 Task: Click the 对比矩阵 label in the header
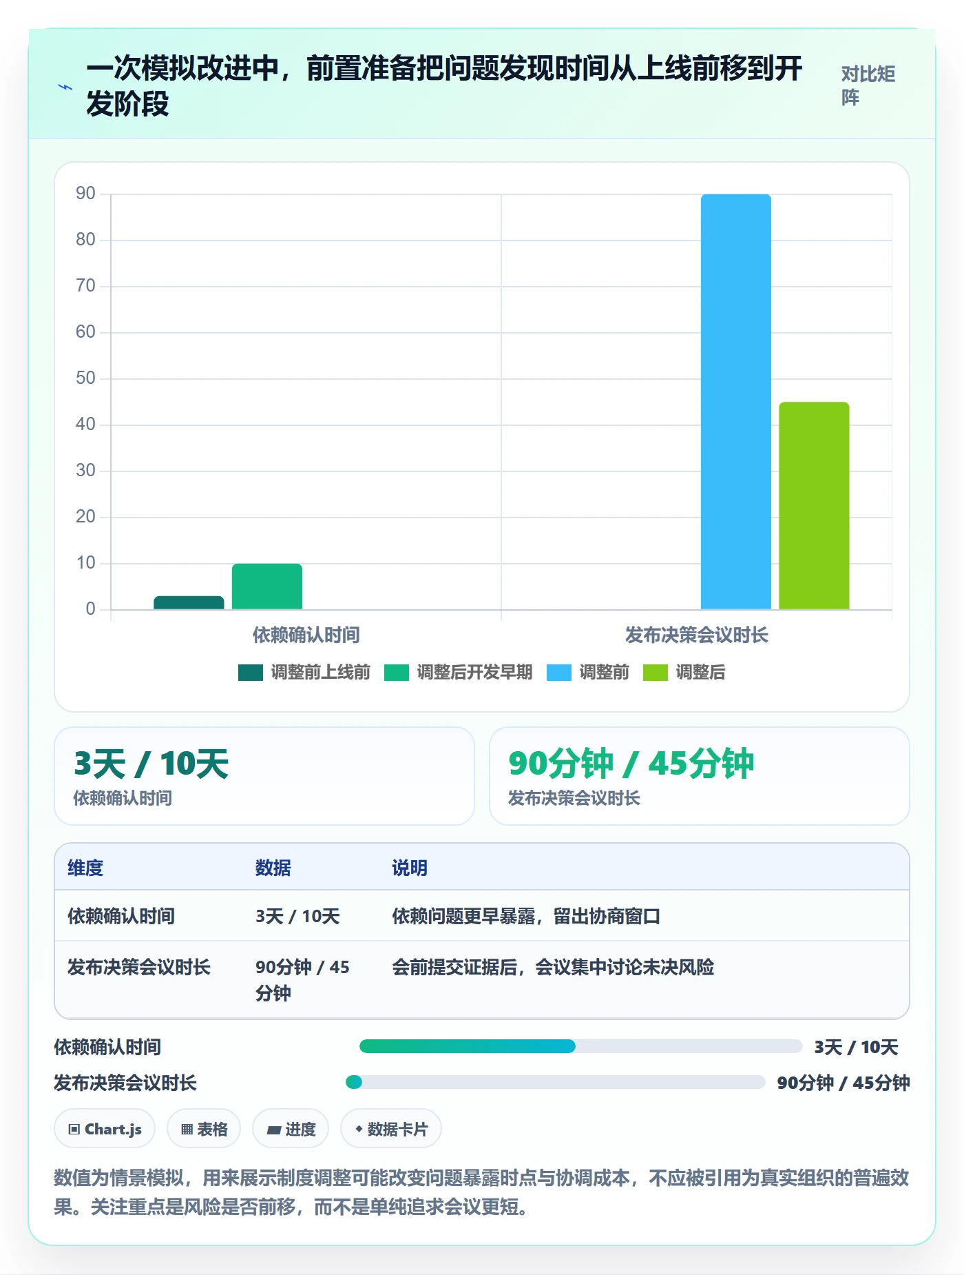(868, 85)
